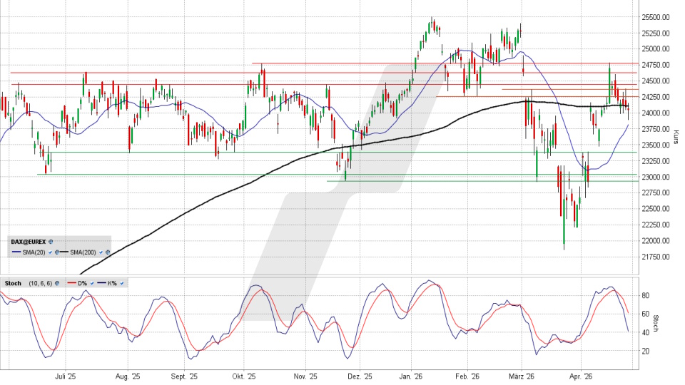Click the März '26 marker on time axis

[x=522, y=376]
